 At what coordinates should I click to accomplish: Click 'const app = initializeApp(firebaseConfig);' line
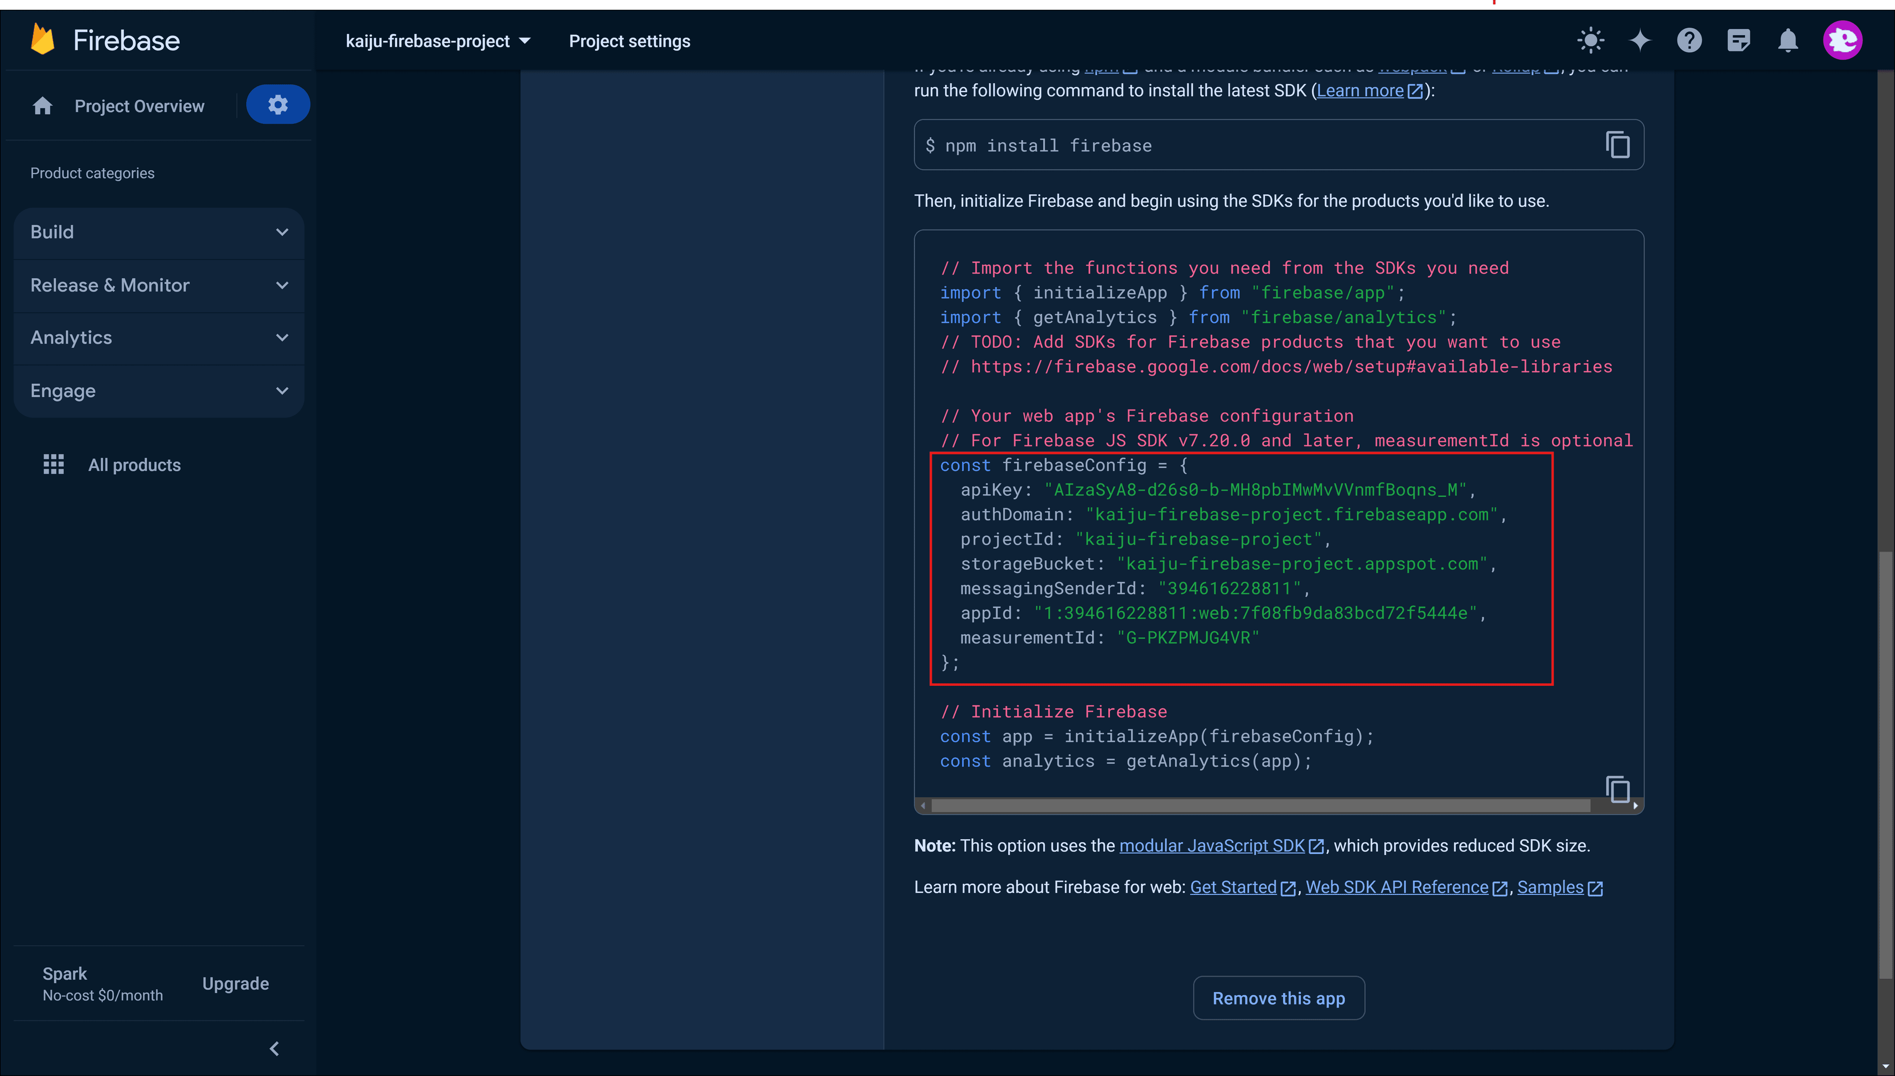point(1157,736)
